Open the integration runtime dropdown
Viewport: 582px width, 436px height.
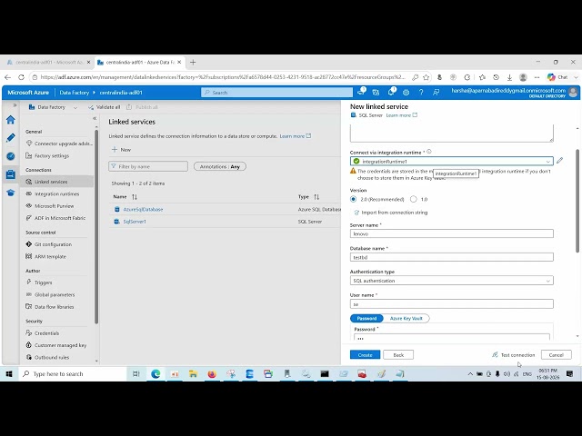pyautogui.click(x=451, y=162)
